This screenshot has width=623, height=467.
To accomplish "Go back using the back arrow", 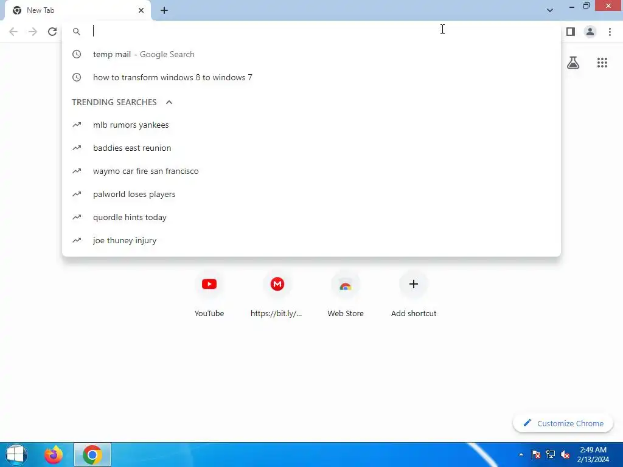I will pyautogui.click(x=13, y=32).
